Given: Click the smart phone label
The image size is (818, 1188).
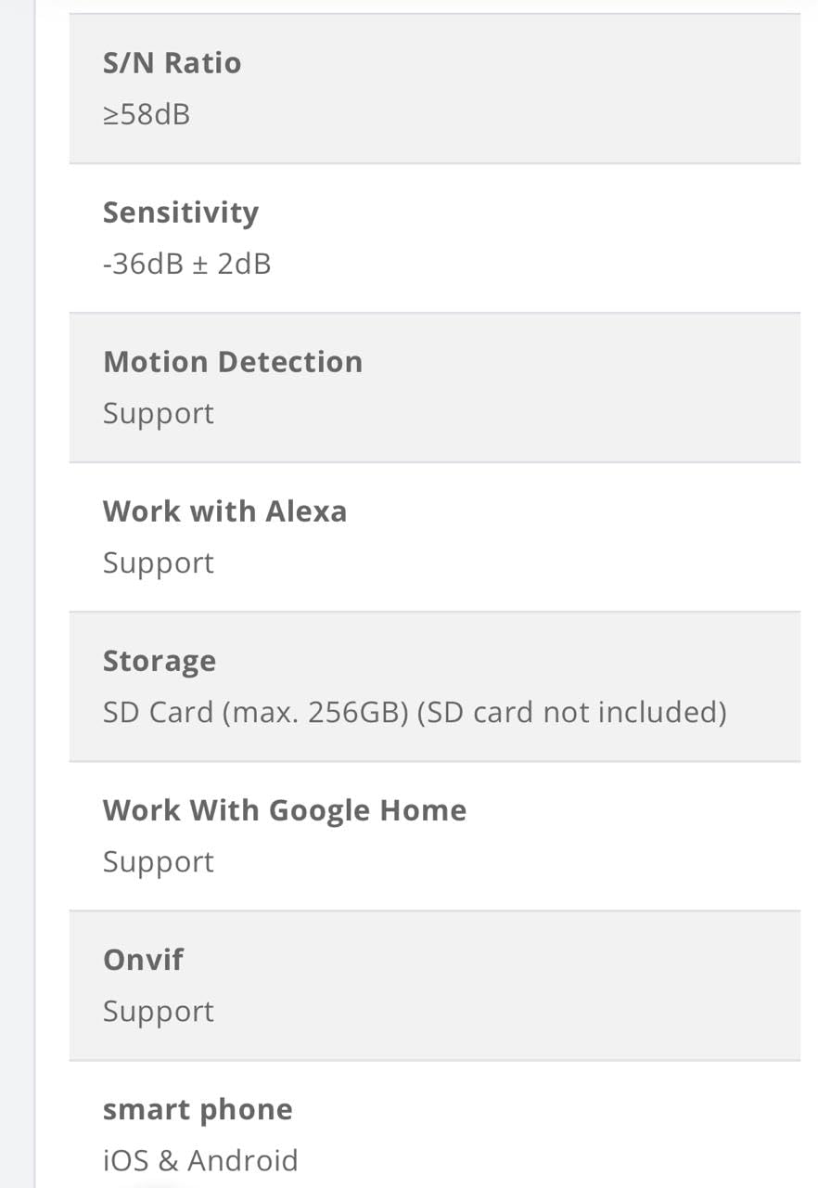Looking at the screenshot, I should (x=198, y=1109).
